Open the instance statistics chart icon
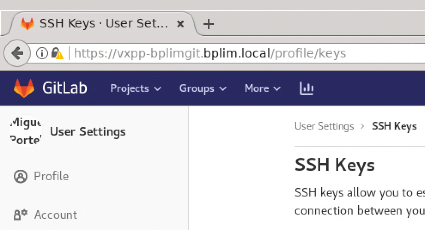Image resolution: width=425 pixels, height=230 pixels. (x=306, y=88)
